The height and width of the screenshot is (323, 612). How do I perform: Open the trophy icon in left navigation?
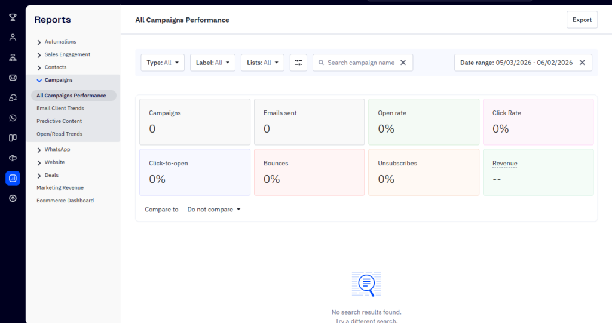[13, 17]
